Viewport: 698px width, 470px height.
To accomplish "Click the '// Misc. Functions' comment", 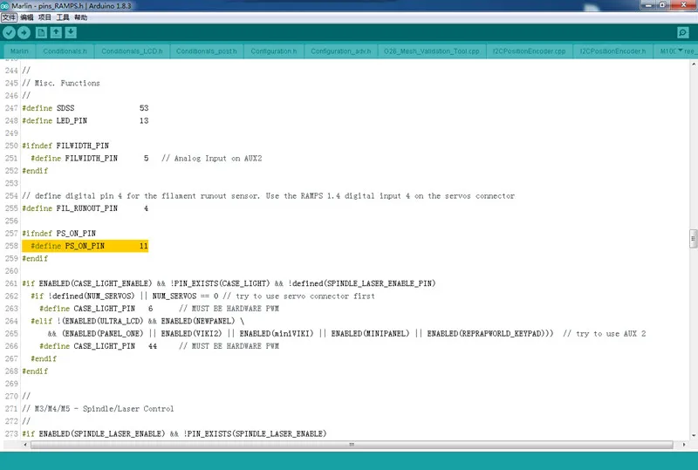I will (x=61, y=83).
